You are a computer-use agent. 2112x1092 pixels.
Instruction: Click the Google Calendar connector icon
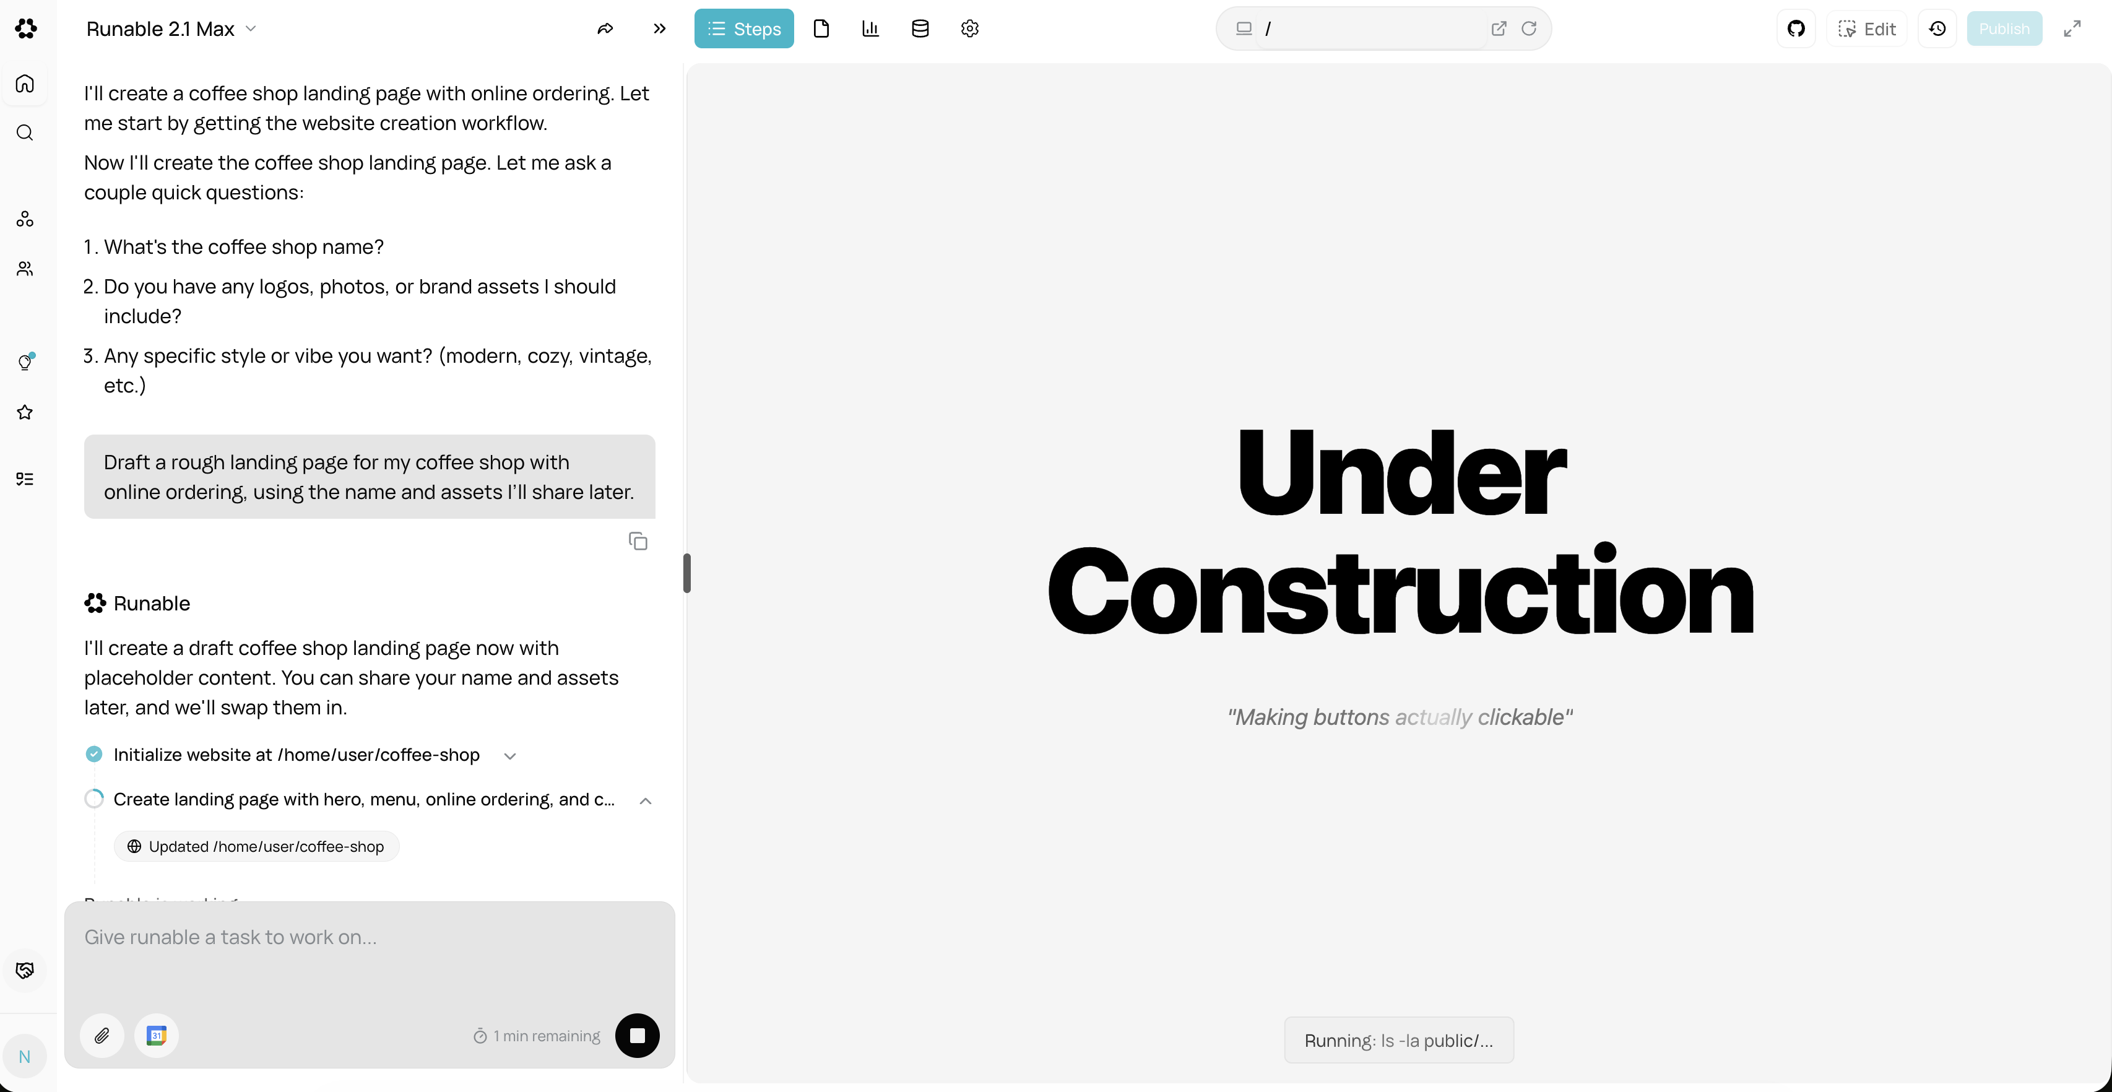click(157, 1036)
